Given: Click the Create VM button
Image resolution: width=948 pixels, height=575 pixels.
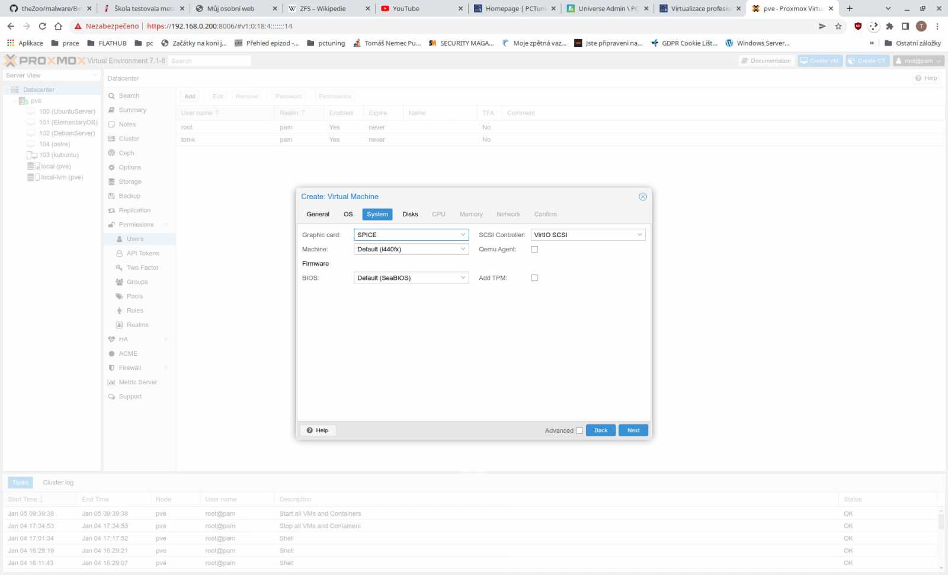Looking at the screenshot, I should click(820, 61).
